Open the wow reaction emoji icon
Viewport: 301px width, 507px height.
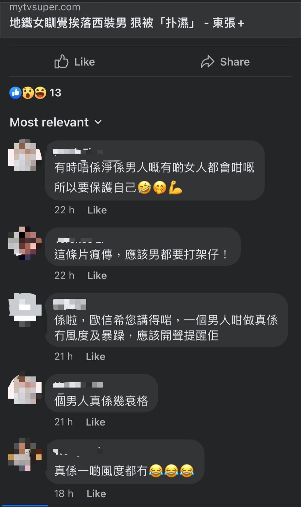click(28, 93)
